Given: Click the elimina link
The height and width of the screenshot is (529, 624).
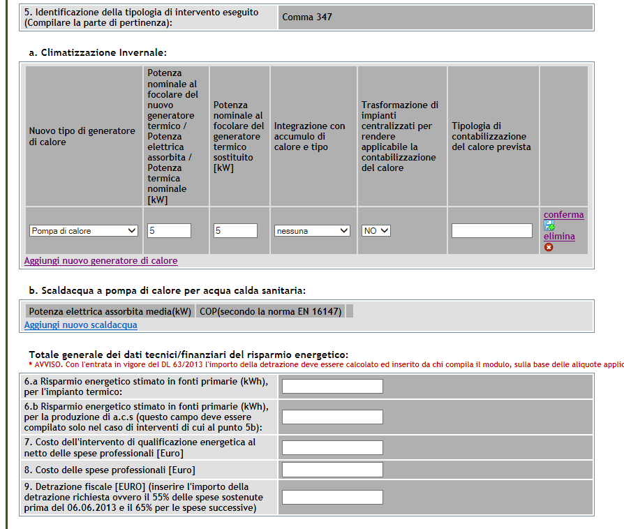Looking at the screenshot, I should coord(559,237).
